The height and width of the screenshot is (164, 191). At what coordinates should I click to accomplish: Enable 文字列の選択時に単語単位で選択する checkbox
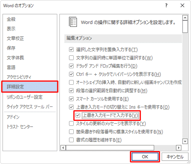(x=71, y=58)
